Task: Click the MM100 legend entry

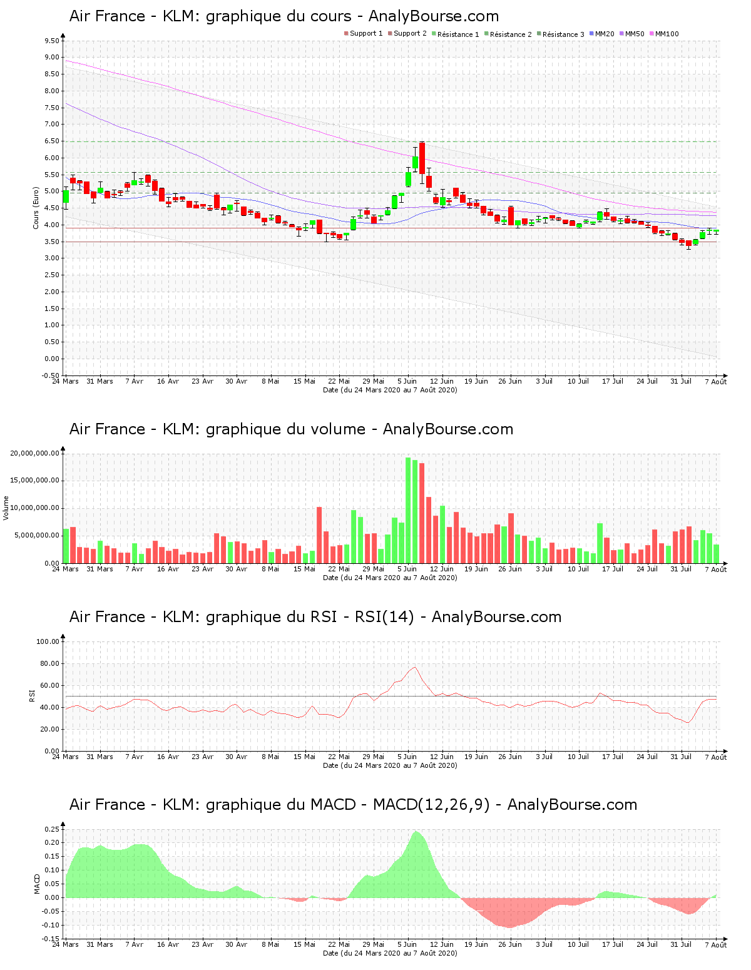Action: (x=664, y=34)
